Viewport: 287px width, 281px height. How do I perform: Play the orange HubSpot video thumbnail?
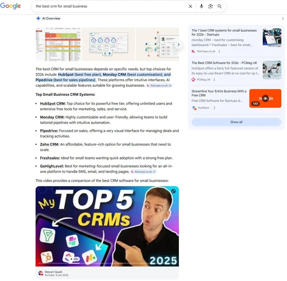tap(265, 99)
